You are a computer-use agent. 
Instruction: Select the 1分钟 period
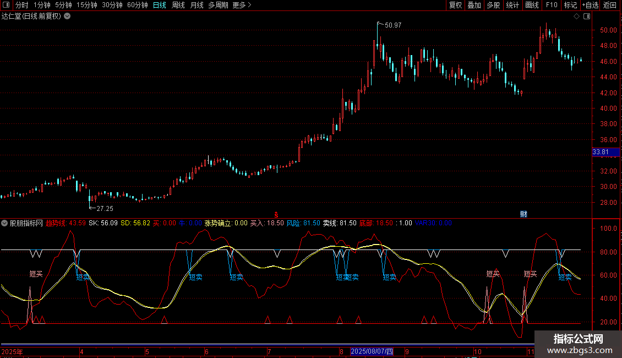pyautogui.click(x=42, y=5)
